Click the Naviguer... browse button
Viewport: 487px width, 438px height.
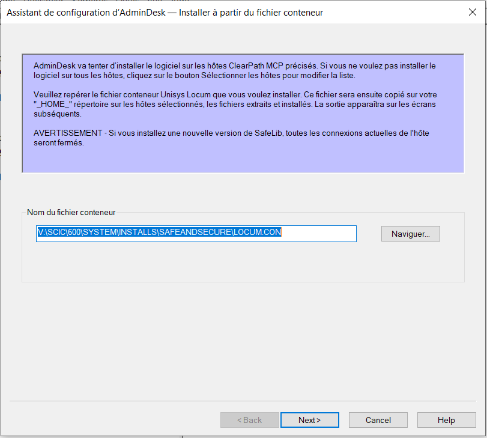pyautogui.click(x=410, y=234)
